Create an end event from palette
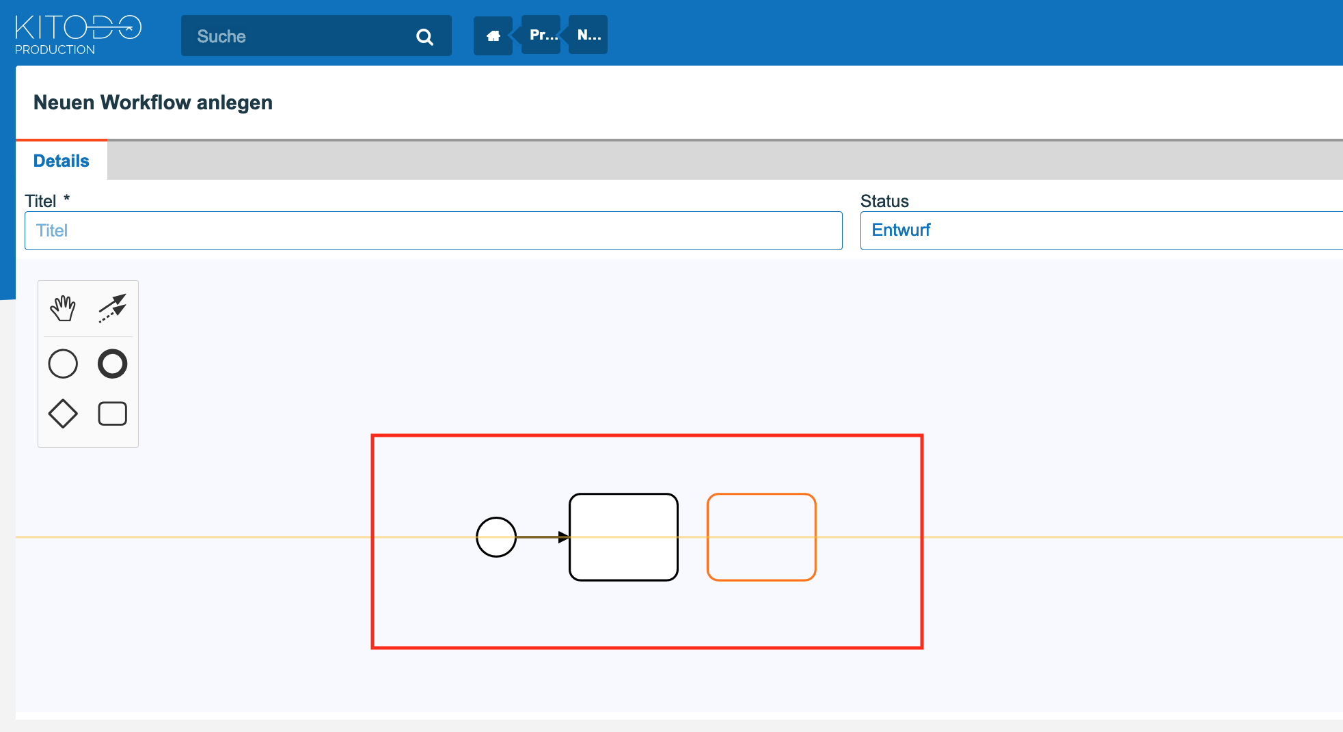 [113, 364]
